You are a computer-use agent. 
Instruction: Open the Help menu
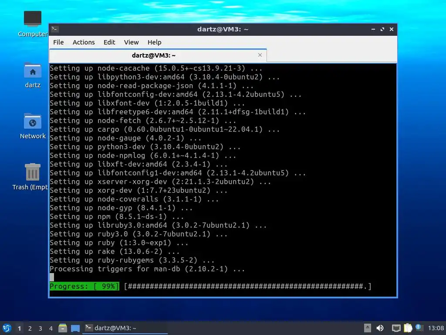(155, 42)
